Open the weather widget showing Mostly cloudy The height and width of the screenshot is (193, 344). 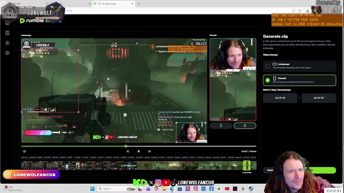pyautogui.click(x=13, y=189)
